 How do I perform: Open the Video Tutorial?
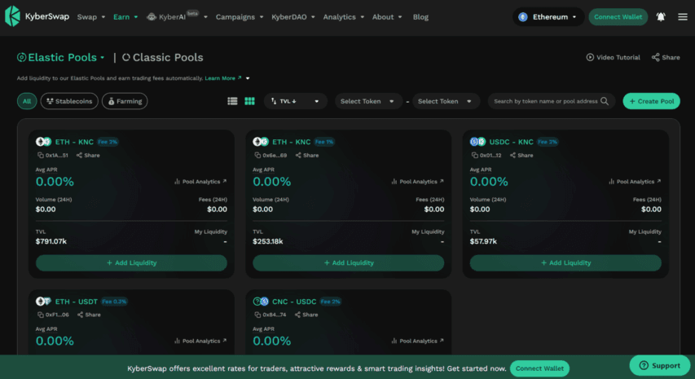point(613,57)
